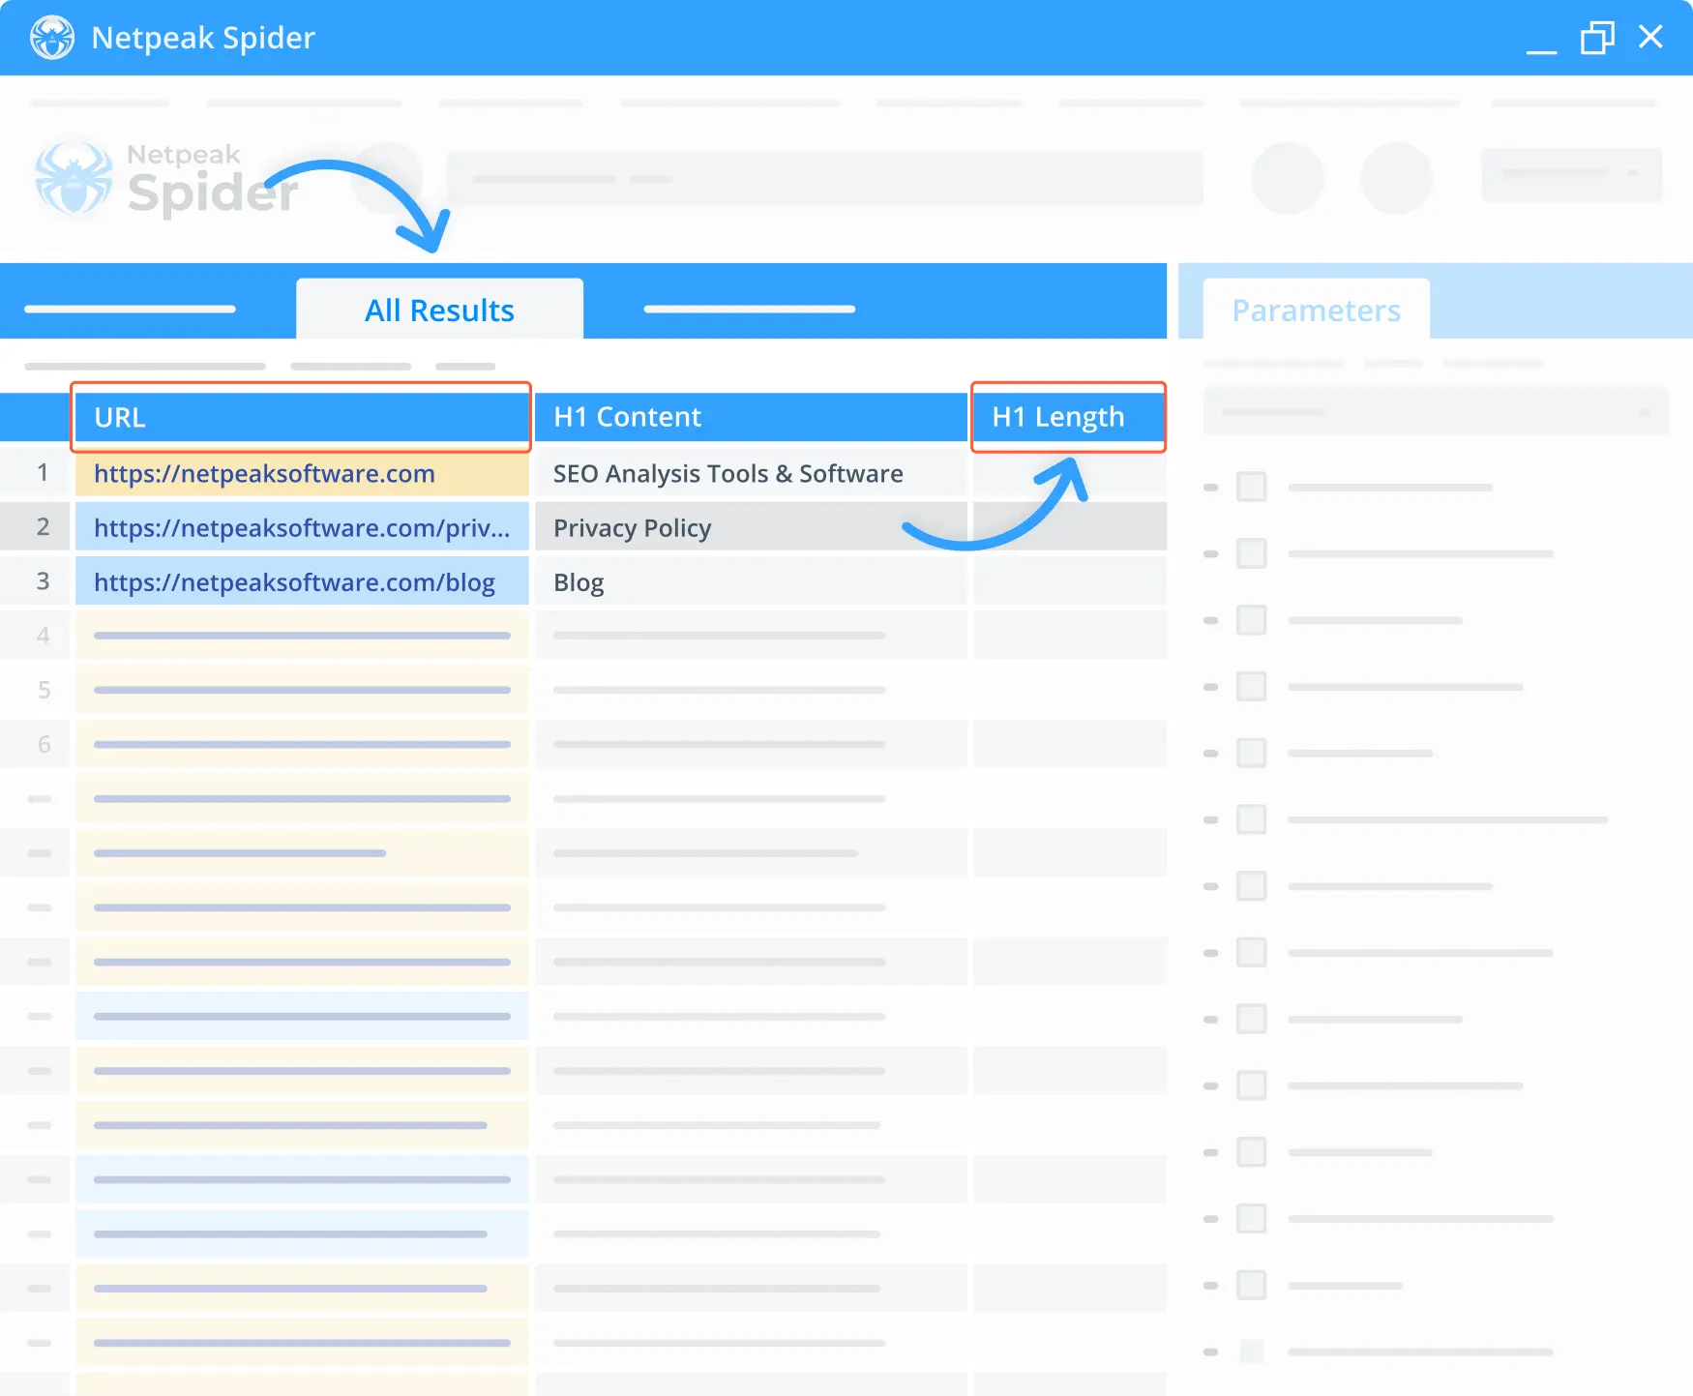Sort by the URL column header
The image size is (1693, 1396).
click(301, 417)
